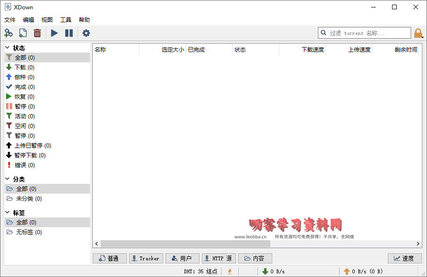Viewport: 427px width, 277px height.
Task: Select 暂停 (0) with red pause icon
Action: [48, 107]
